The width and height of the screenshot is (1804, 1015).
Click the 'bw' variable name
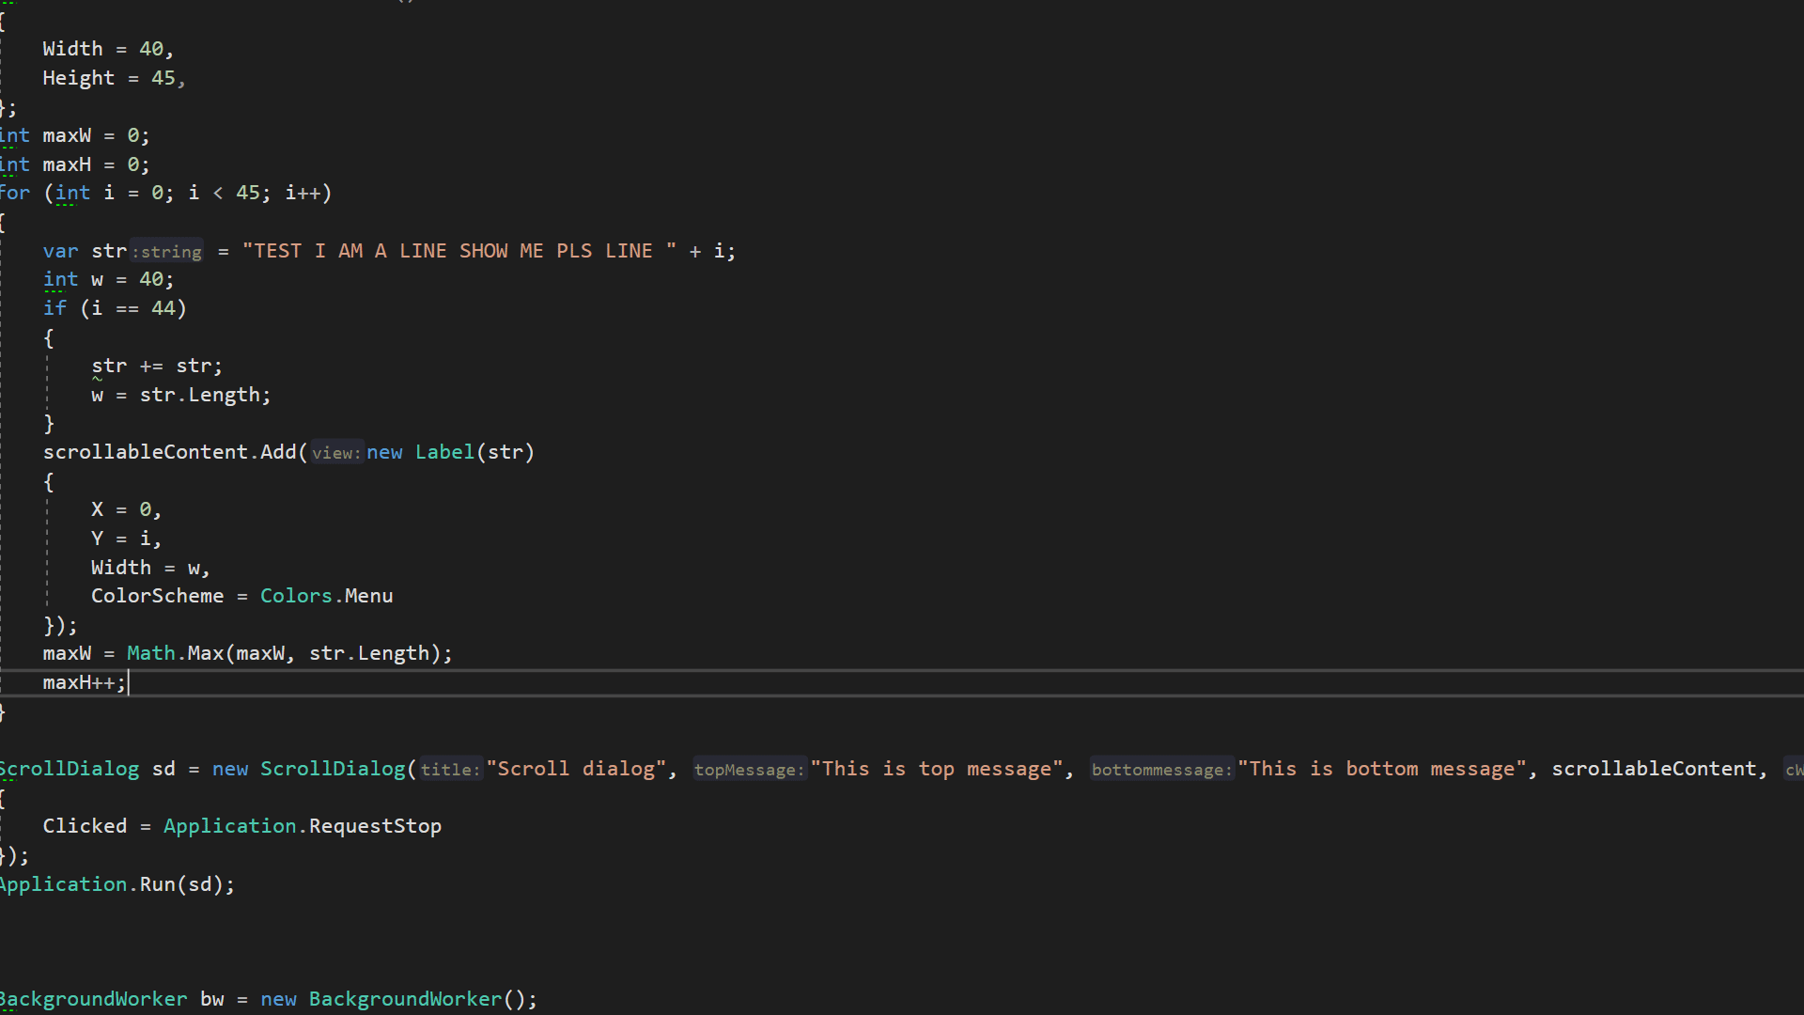pyautogui.click(x=212, y=999)
